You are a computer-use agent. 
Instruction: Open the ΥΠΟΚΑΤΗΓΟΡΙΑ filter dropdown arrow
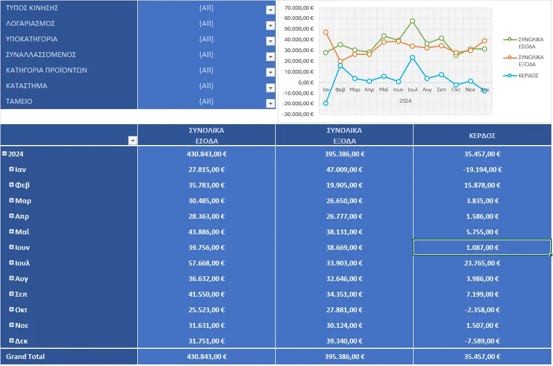[270, 41]
